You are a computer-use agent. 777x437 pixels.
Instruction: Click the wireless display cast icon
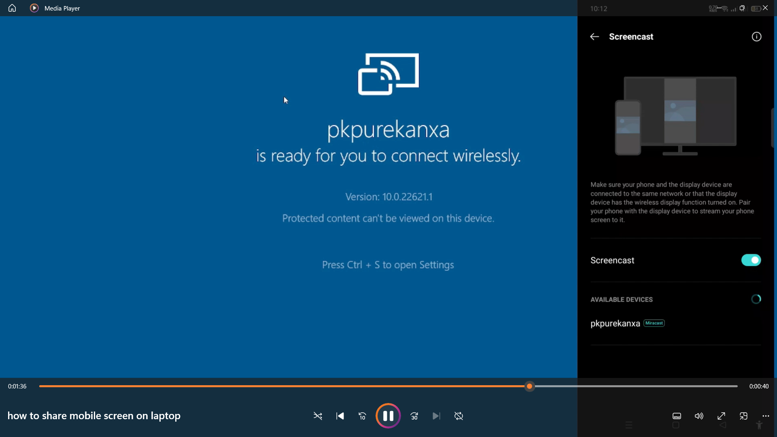click(x=388, y=74)
